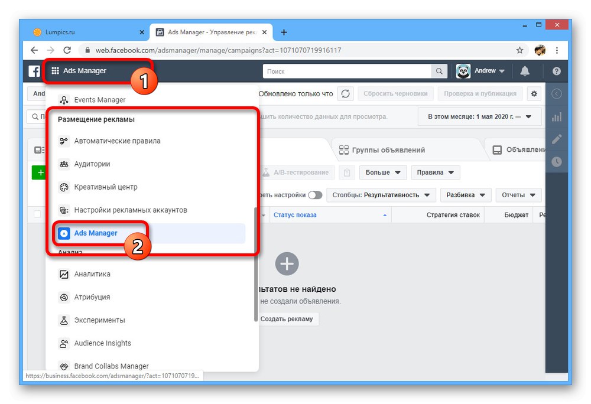Viewport: 591px width, 404px height.
Task: Bookmark this page with star icon
Action: click(x=519, y=50)
